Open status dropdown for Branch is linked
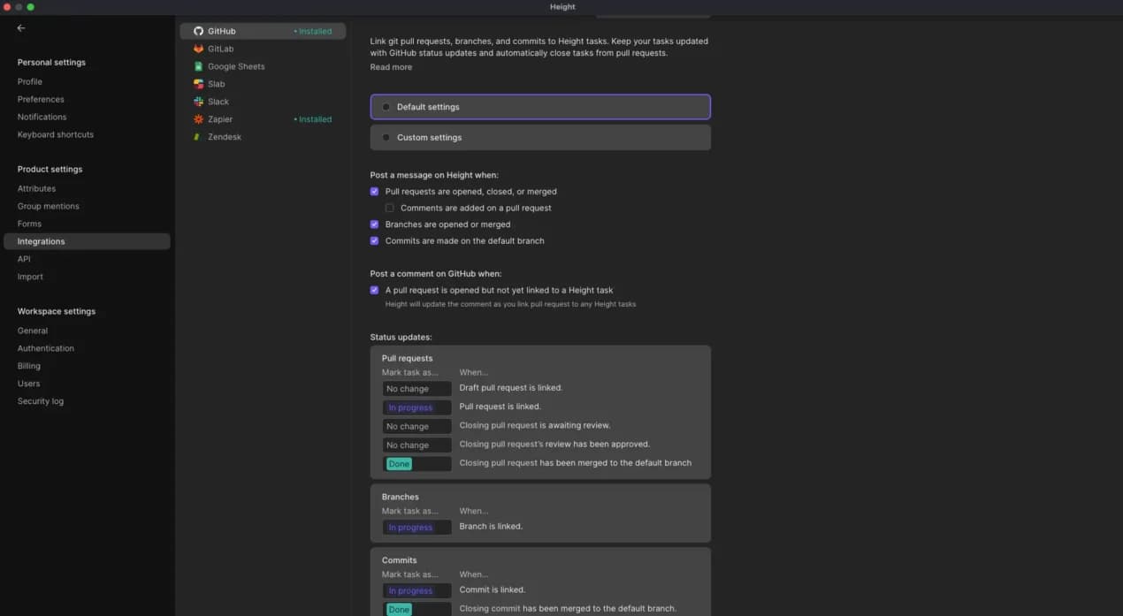 click(416, 528)
